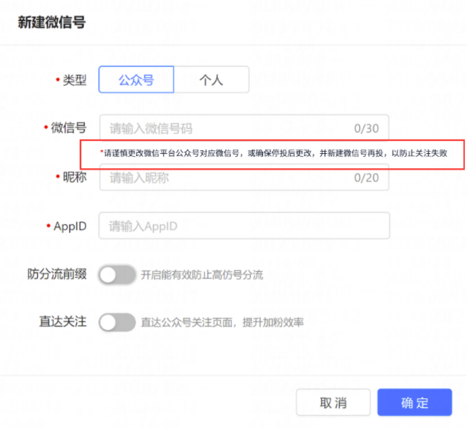Image resolution: width=467 pixels, height=428 pixels.
Task: Click the 防分流前缀 label
Action: tap(57, 274)
